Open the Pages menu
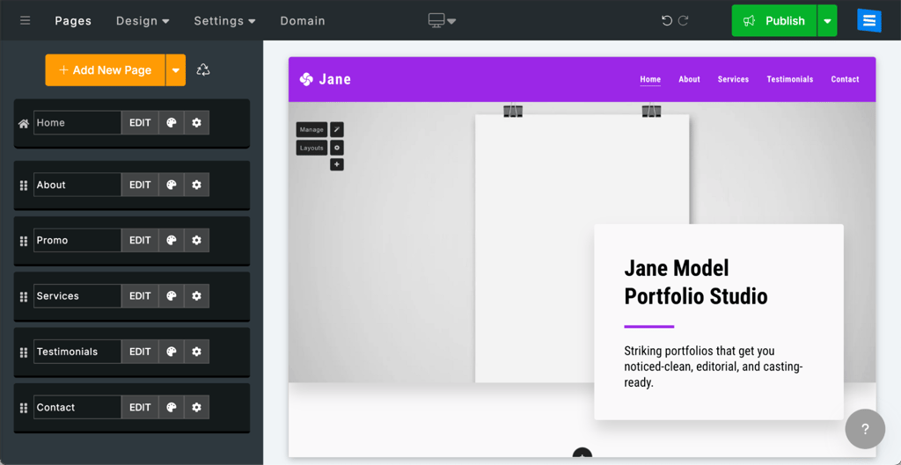 (73, 21)
